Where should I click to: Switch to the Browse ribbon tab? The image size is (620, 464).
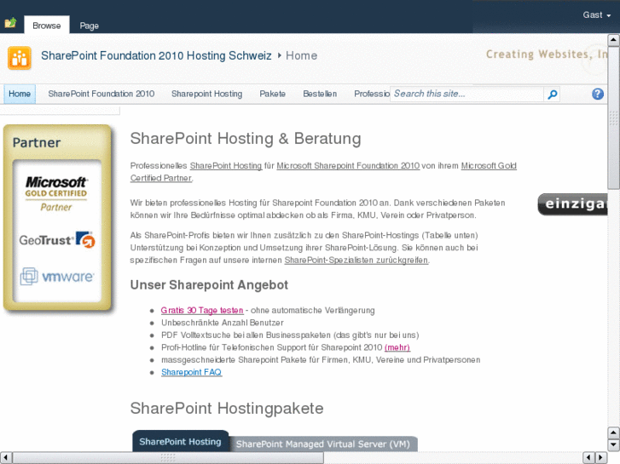pyautogui.click(x=47, y=25)
